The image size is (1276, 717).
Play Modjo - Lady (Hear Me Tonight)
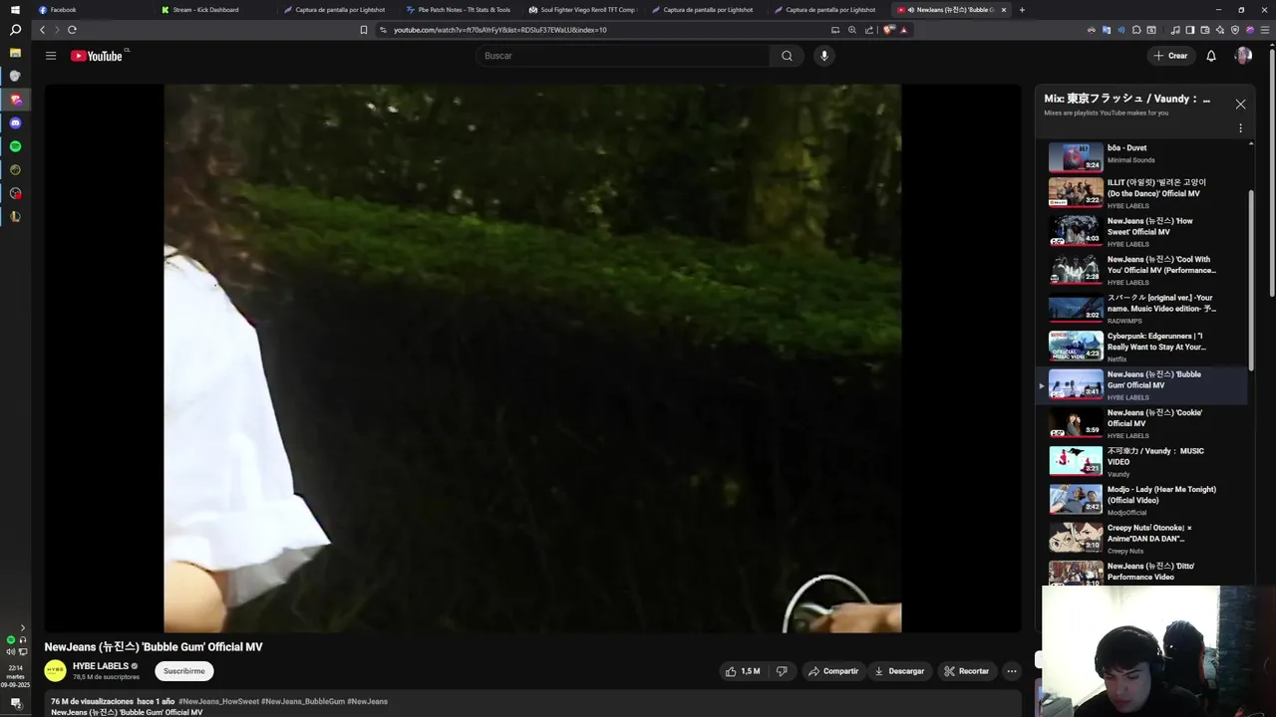point(1141,500)
